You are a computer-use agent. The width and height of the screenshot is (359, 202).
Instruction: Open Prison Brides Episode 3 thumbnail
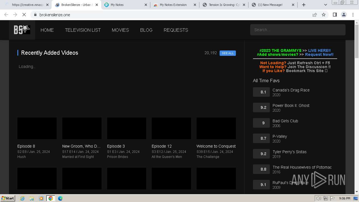coord(126,128)
